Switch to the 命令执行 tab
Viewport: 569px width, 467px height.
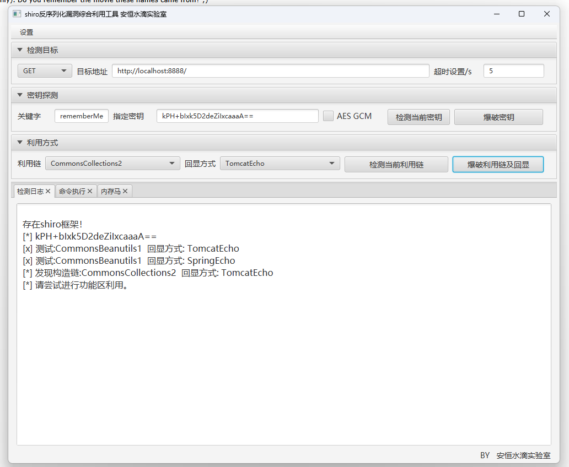[72, 191]
